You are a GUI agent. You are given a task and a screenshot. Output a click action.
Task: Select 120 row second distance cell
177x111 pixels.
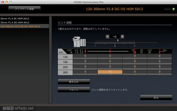coord(110,57)
